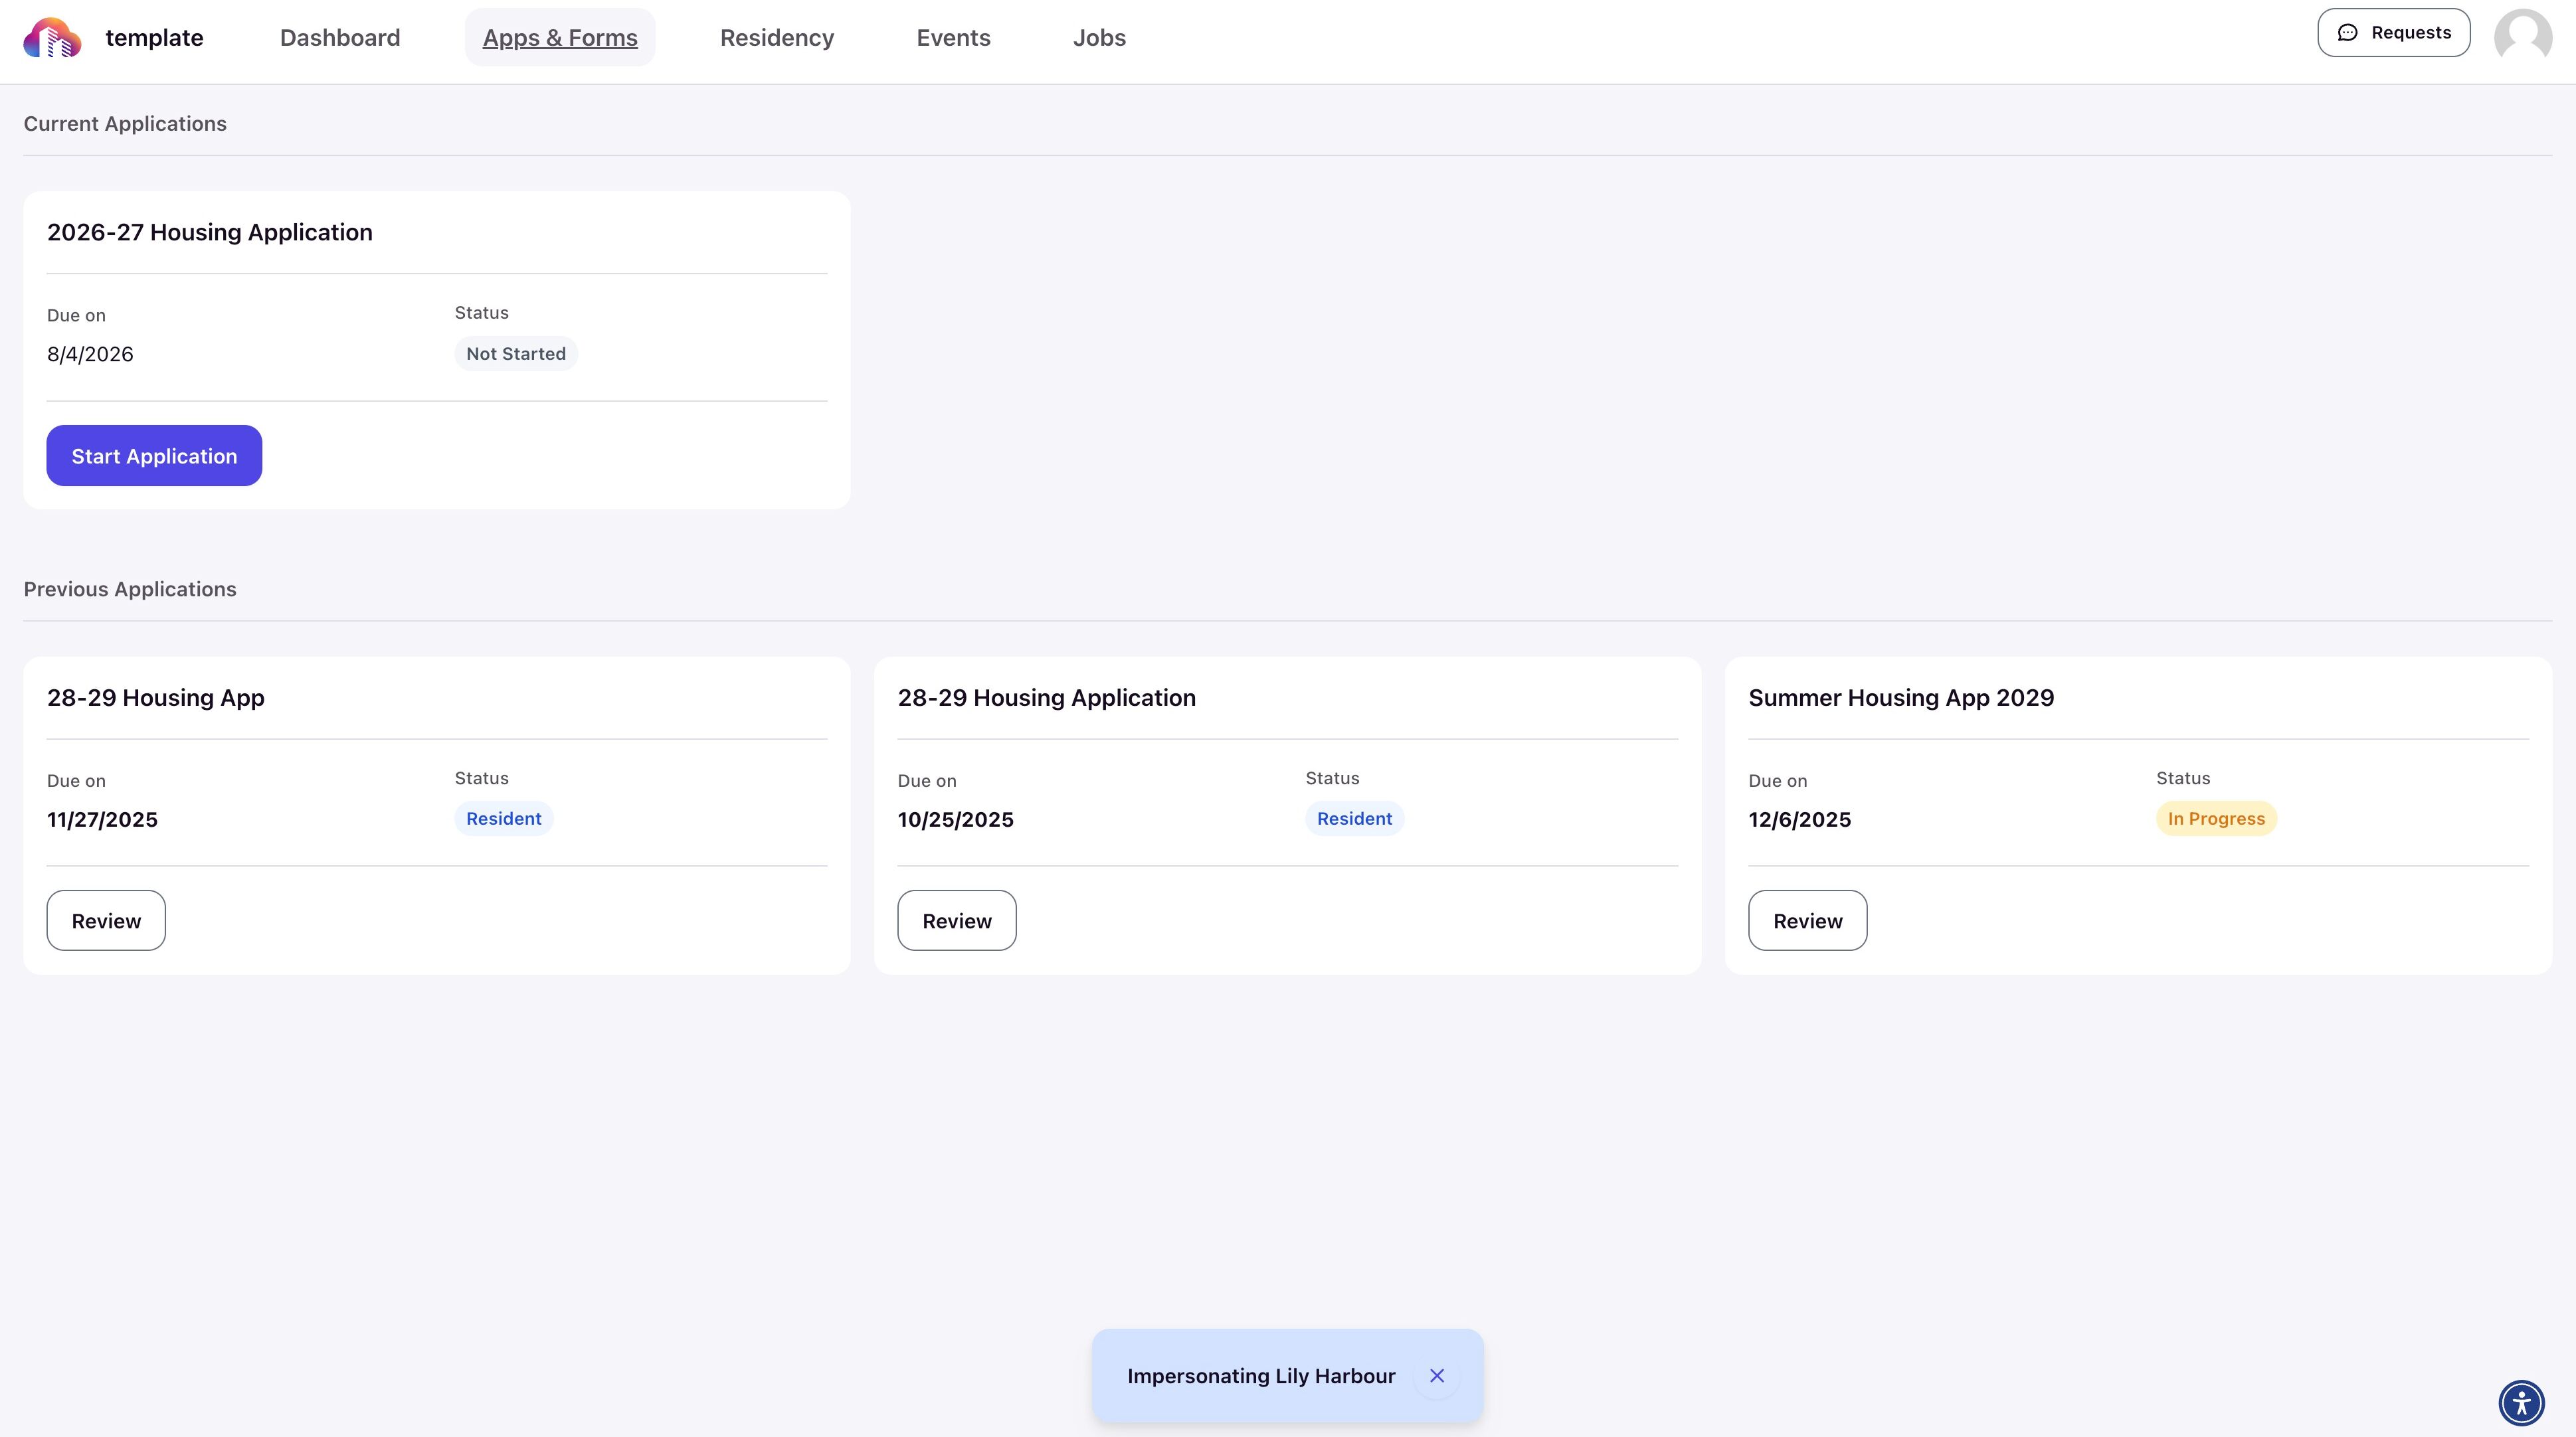Review the 28-29 Housing App

106,921
